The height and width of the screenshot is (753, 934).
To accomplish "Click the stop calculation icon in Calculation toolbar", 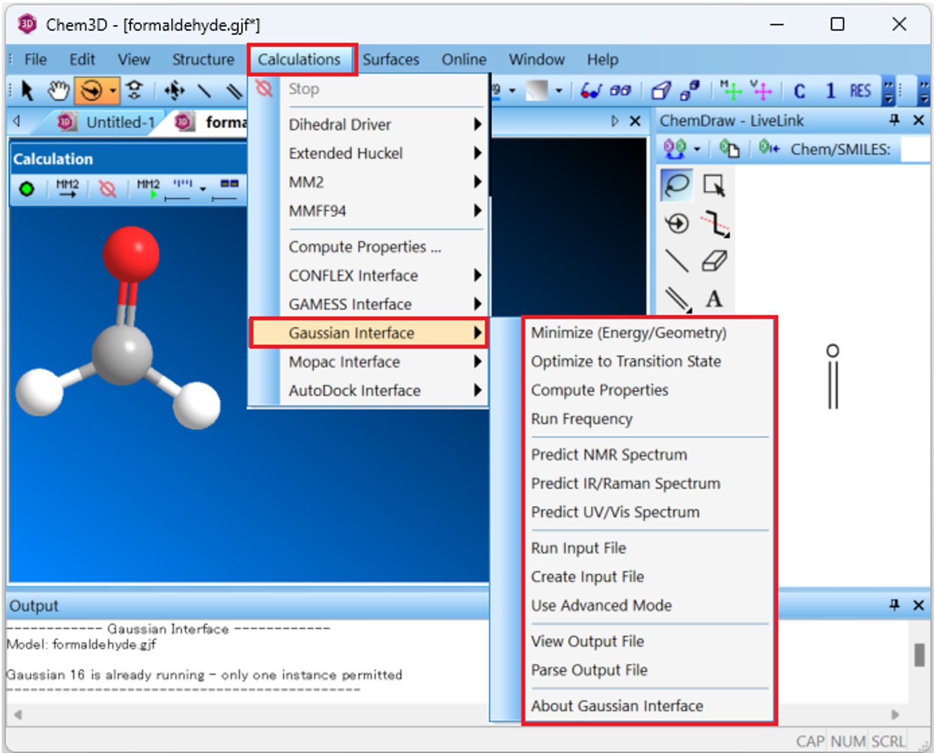I will coord(107,189).
